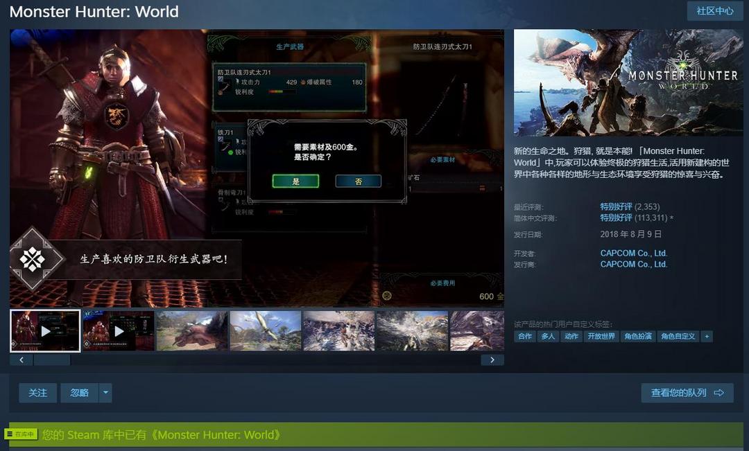Viewport: 749px width, 451px height.
Task: Click the 关注 follow button
Action: point(37,393)
